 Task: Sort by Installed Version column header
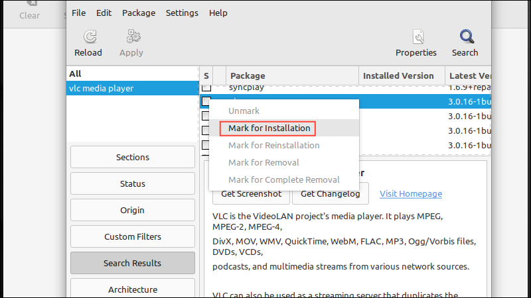pyautogui.click(x=402, y=75)
